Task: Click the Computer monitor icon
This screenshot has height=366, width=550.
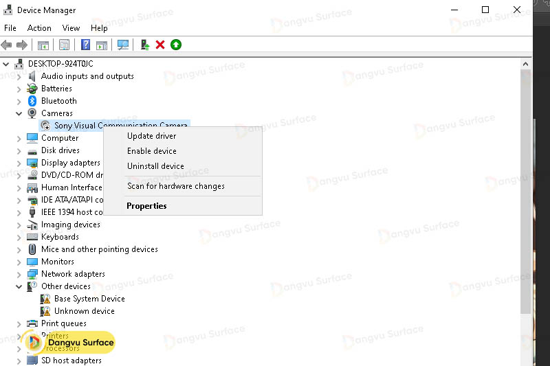Action: (x=32, y=138)
